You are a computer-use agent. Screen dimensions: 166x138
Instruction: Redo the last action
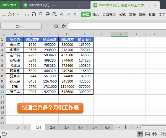[x=68, y=14]
